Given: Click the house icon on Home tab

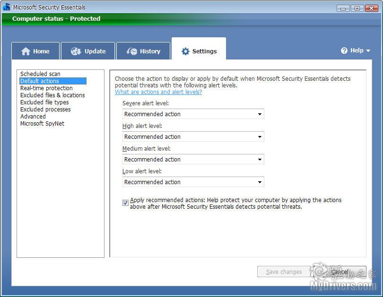Looking at the screenshot, I should click(26, 51).
